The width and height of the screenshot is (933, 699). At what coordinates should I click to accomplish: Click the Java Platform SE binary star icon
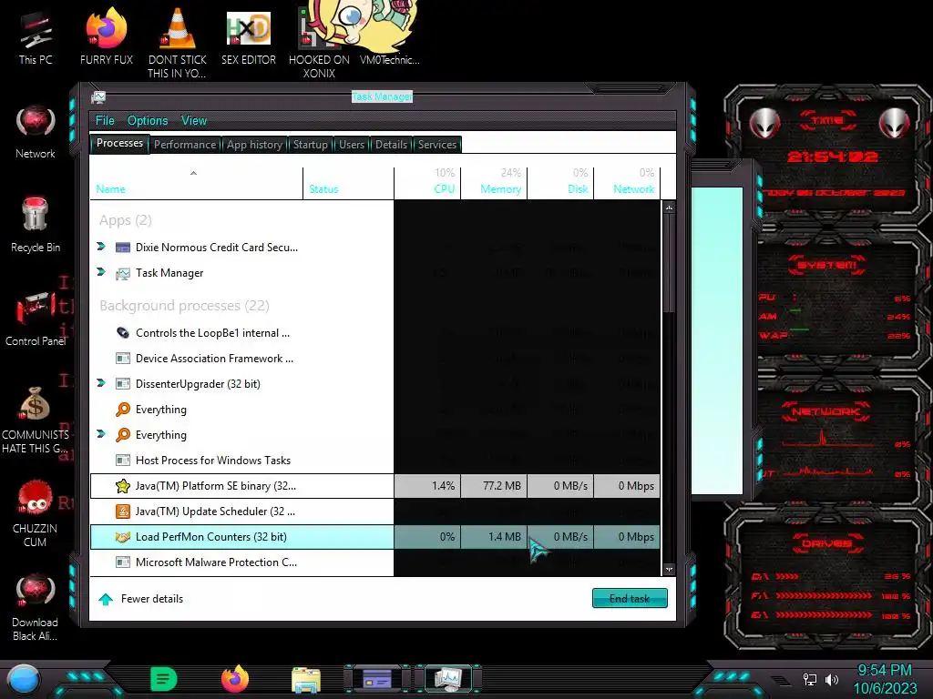point(123,486)
